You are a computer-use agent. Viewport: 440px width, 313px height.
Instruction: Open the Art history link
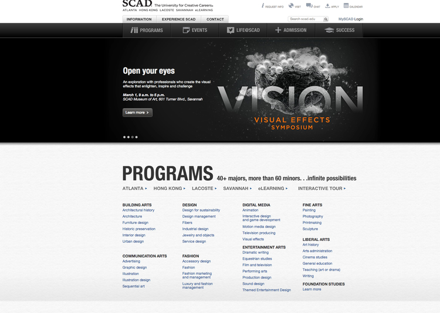[x=310, y=245]
